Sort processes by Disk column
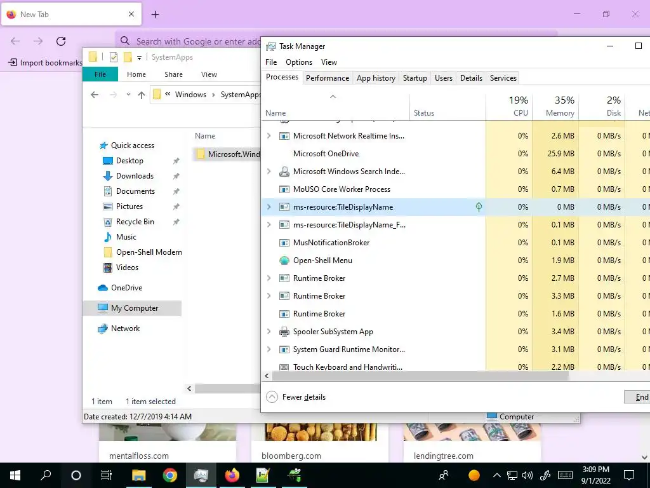Viewport: 650px width, 488px height. tap(602, 107)
